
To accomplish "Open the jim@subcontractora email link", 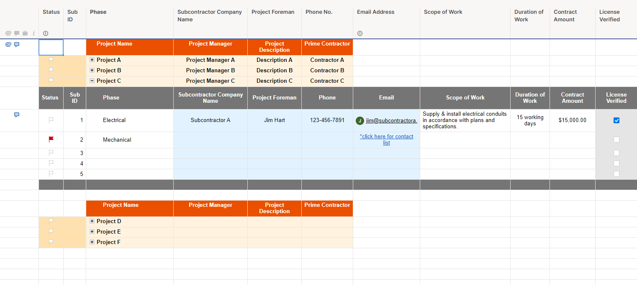I will pyautogui.click(x=391, y=121).
